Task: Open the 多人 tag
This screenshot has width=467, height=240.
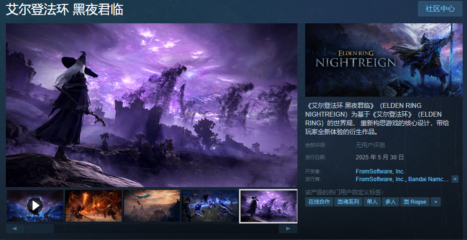Action: tap(390, 202)
